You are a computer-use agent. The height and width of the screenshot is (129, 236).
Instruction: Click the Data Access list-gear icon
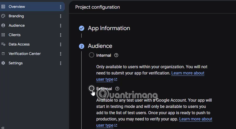(x=3, y=44)
